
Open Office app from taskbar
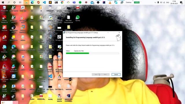coord(38,2)
